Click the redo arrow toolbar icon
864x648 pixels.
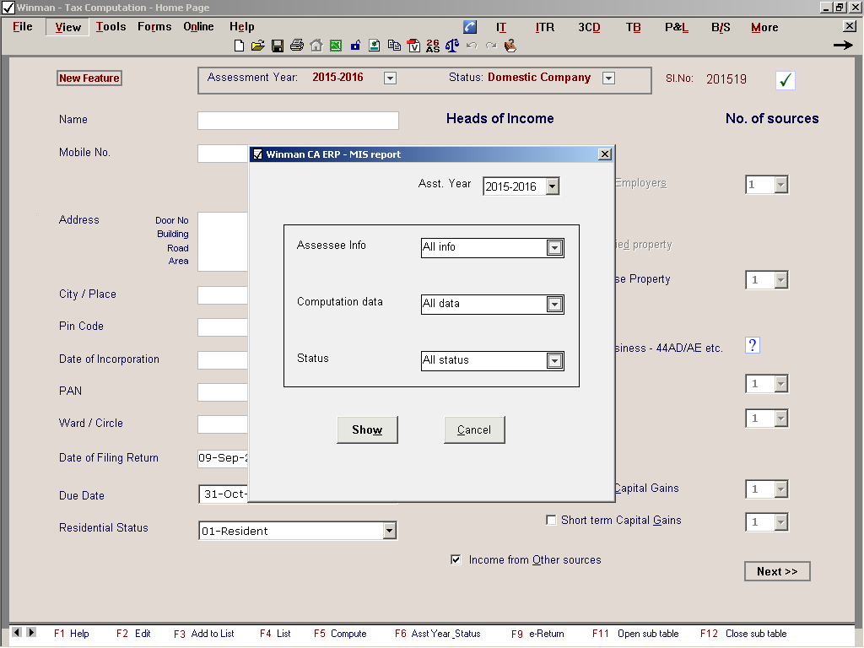coord(490,46)
